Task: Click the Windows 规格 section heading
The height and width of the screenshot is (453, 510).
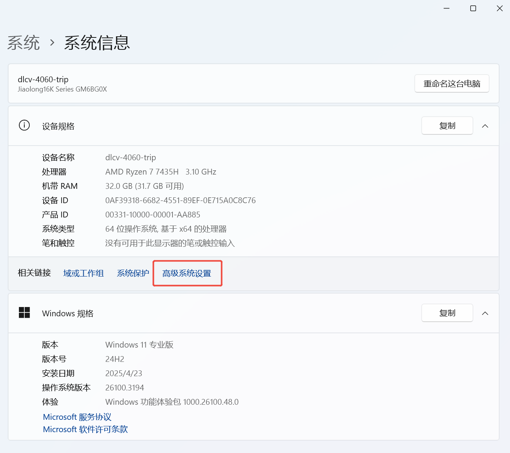Action: (x=68, y=314)
